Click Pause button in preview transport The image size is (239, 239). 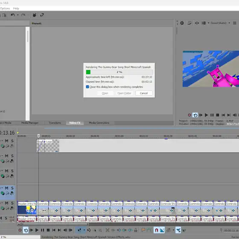tap(212, 115)
